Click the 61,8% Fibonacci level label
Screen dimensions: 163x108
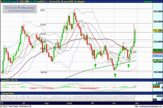43,49
